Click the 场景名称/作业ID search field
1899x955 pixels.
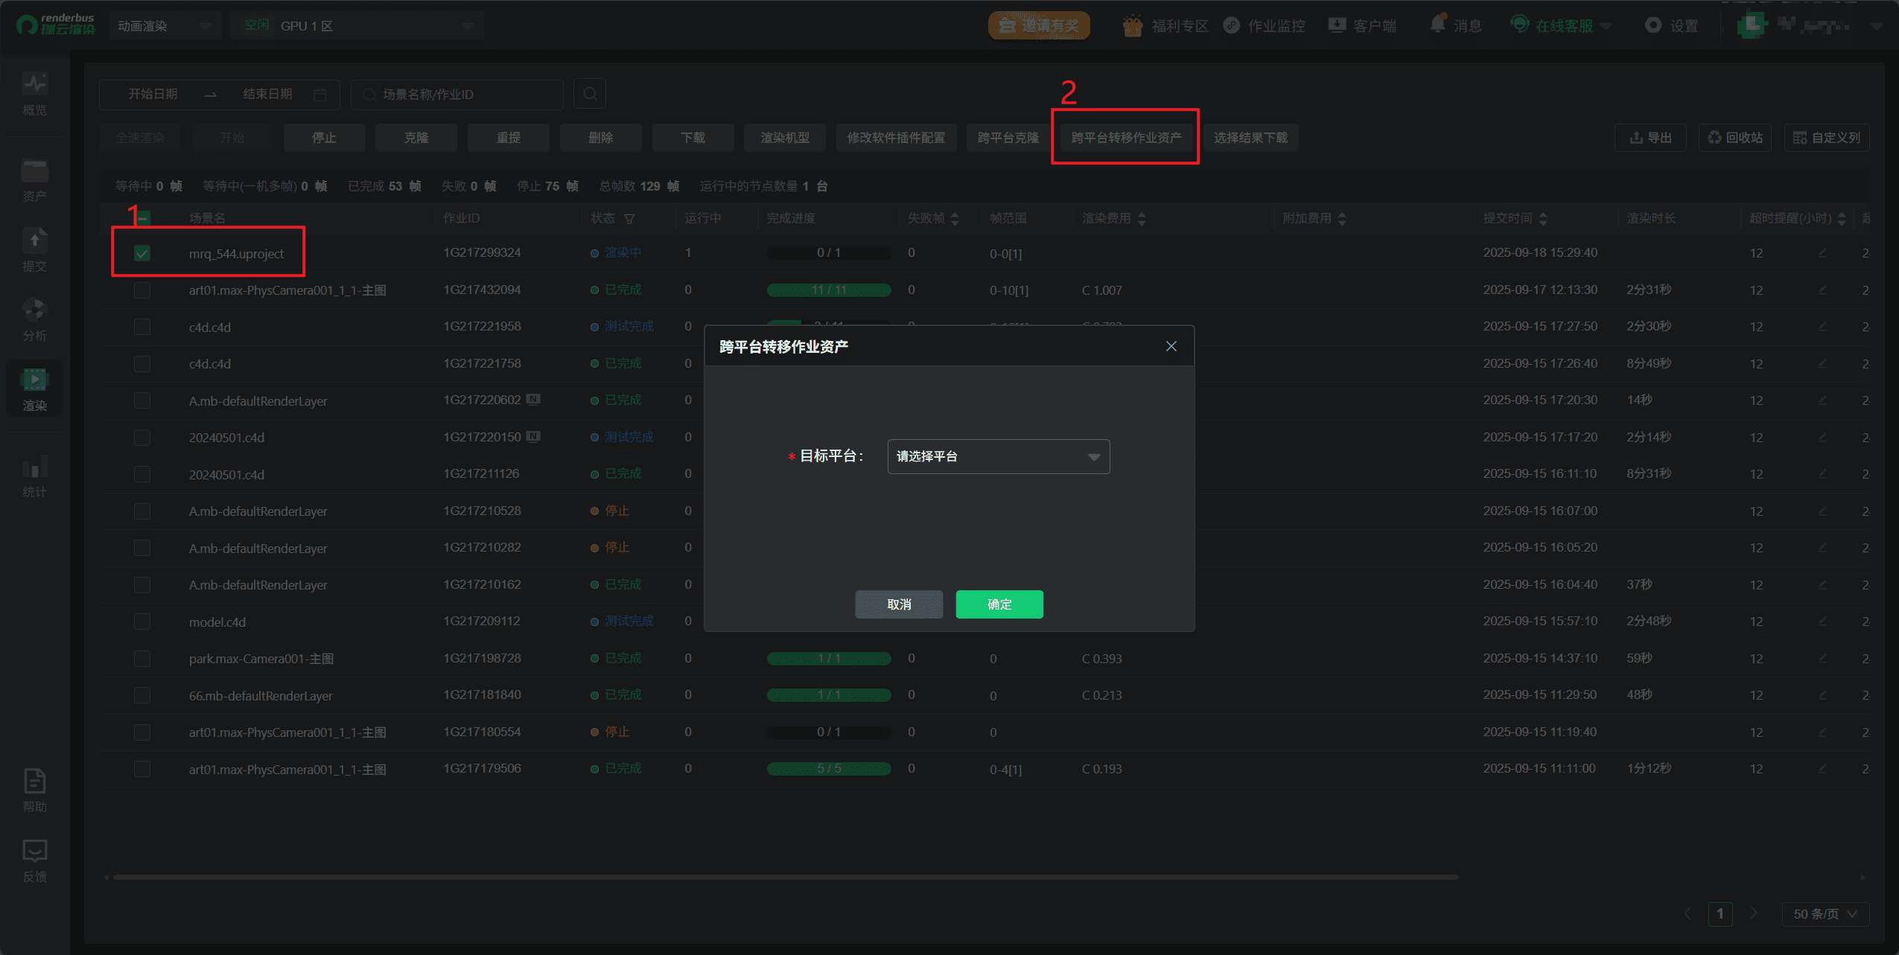pos(457,95)
